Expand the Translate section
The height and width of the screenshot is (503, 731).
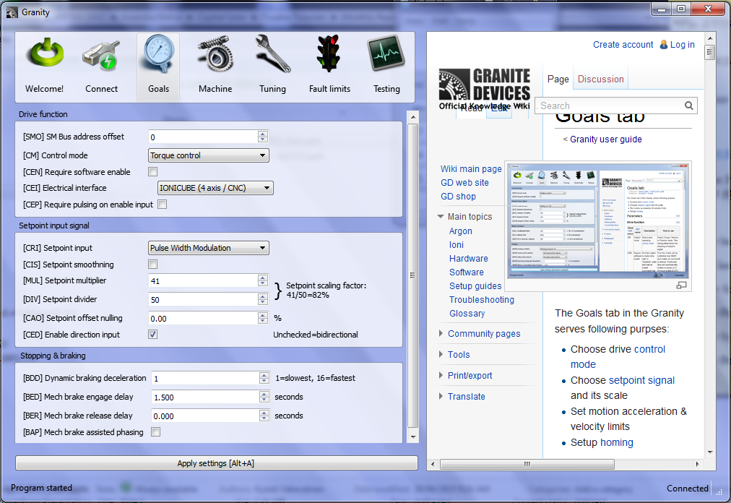click(441, 397)
